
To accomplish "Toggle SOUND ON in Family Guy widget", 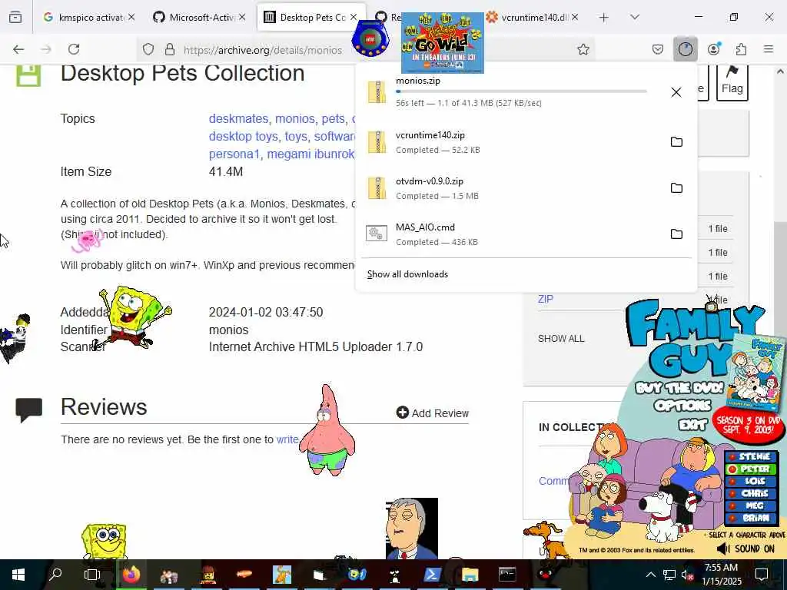I will tap(745, 549).
